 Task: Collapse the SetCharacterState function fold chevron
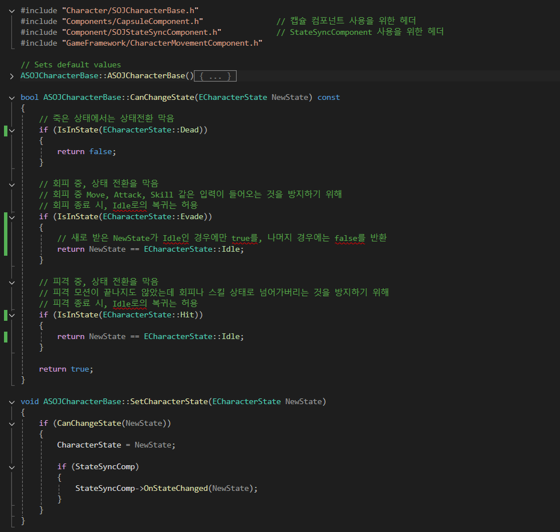tap(12, 402)
